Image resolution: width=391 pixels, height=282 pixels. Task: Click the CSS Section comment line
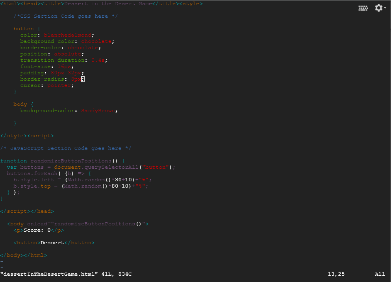coord(66,16)
